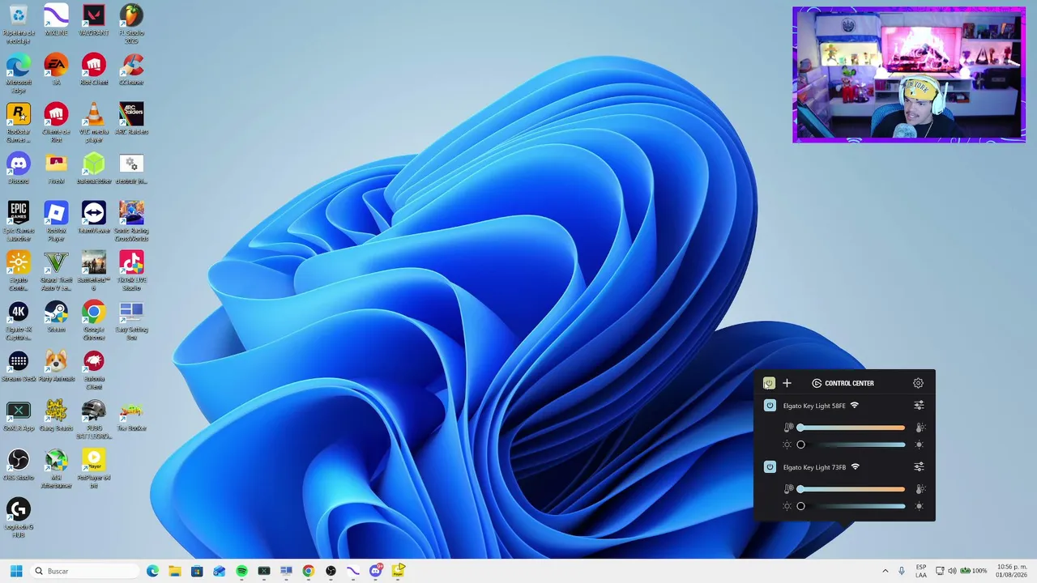
Task: Select the TikTok LIVE Studio desktop shortcut
Action: (131, 271)
